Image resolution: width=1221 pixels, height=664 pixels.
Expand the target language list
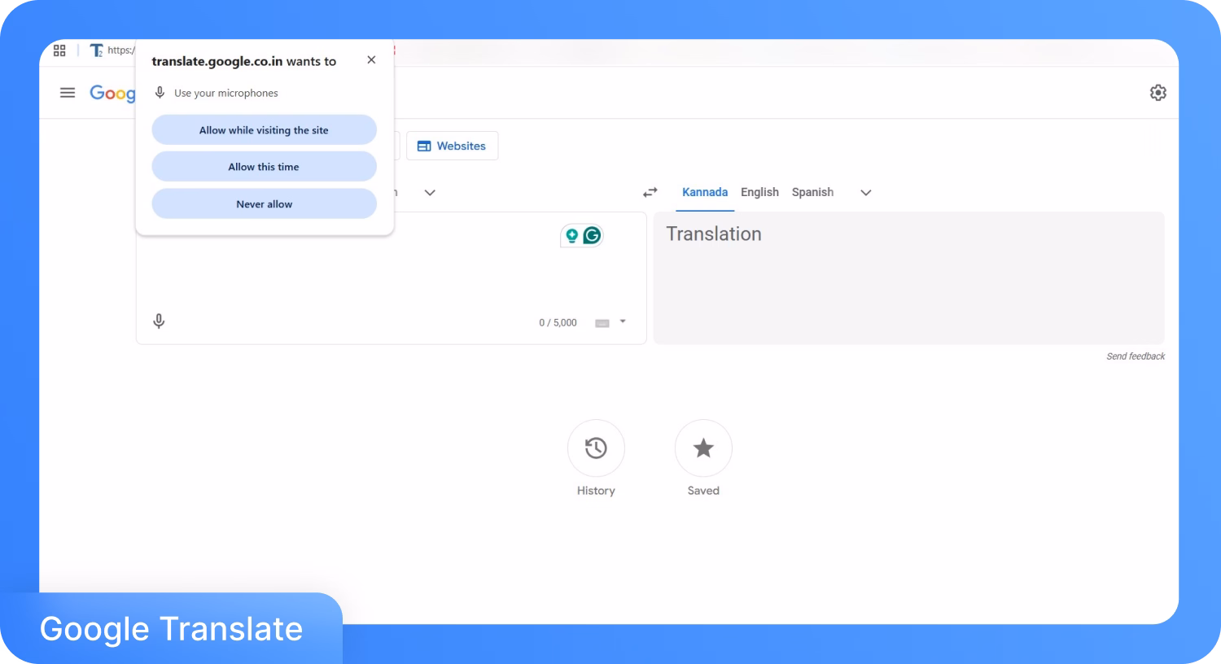tap(866, 193)
